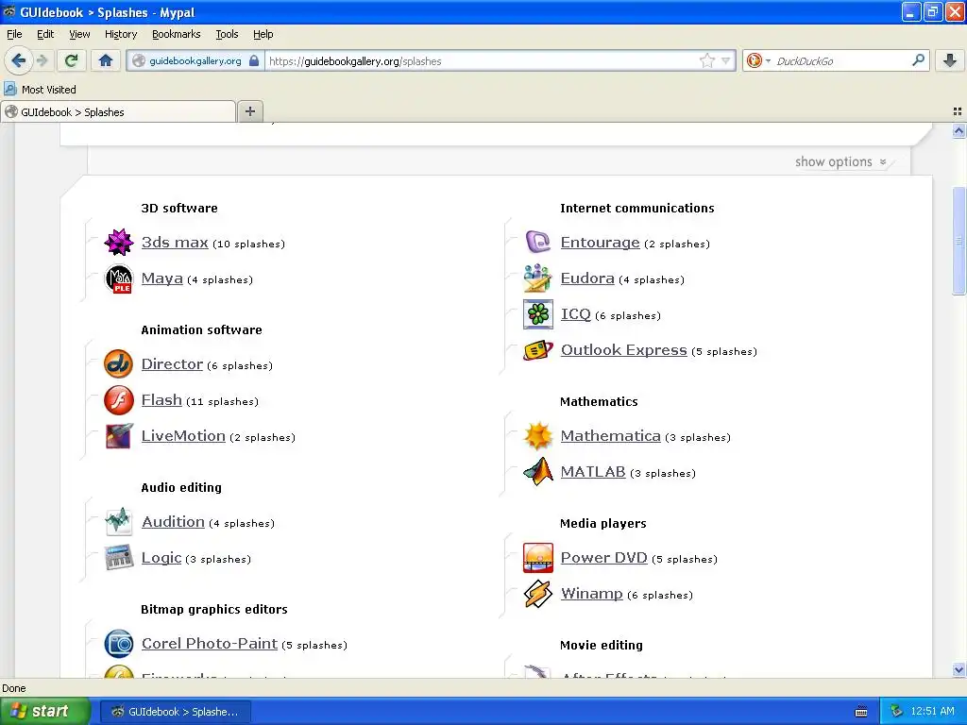
Task: Open the Flash splashes link
Action: click(161, 399)
